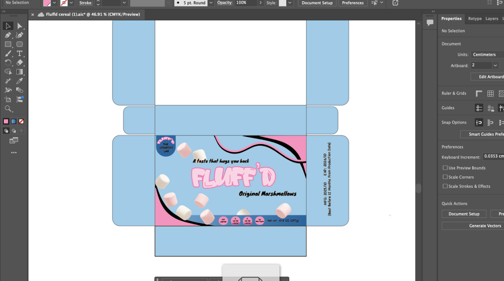Select the Curvature tool
This screenshot has height=281, width=504.
pos(20,35)
